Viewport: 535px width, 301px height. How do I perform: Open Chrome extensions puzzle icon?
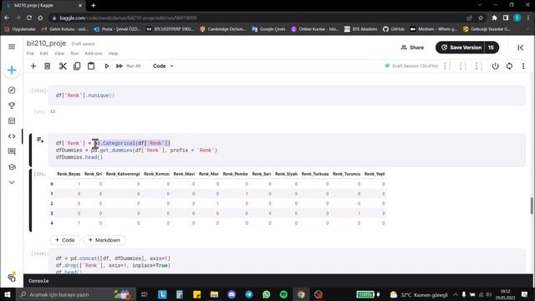coord(494,18)
